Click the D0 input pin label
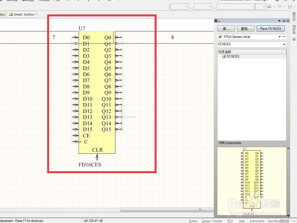Viewport: 297px width, 223px height. [x=86, y=38]
